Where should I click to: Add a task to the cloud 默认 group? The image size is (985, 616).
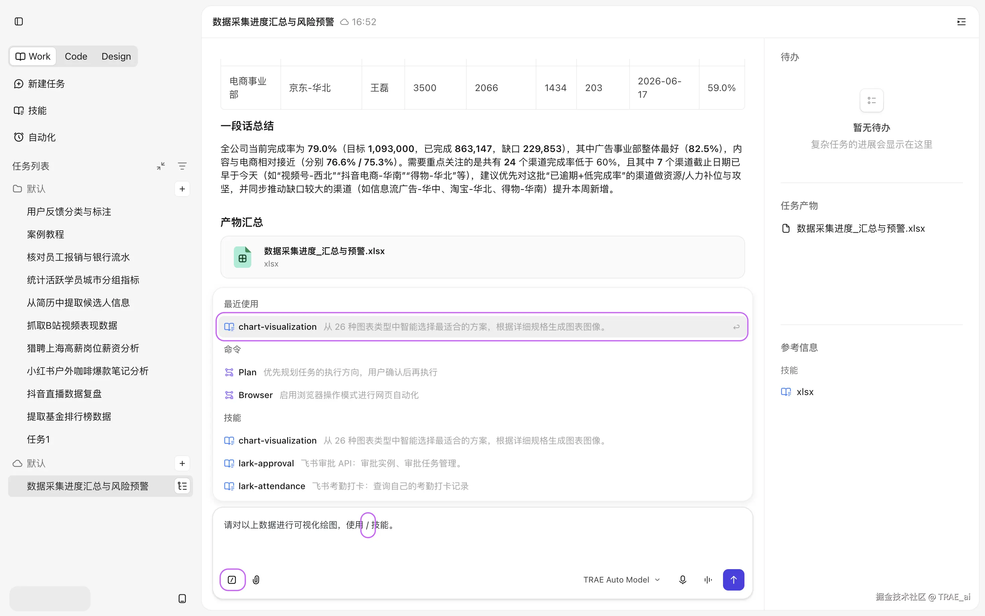tap(182, 463)
